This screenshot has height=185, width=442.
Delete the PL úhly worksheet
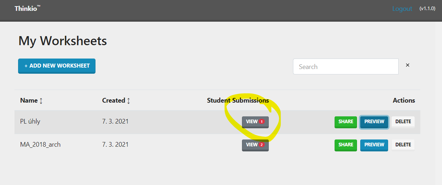[403, 122]
